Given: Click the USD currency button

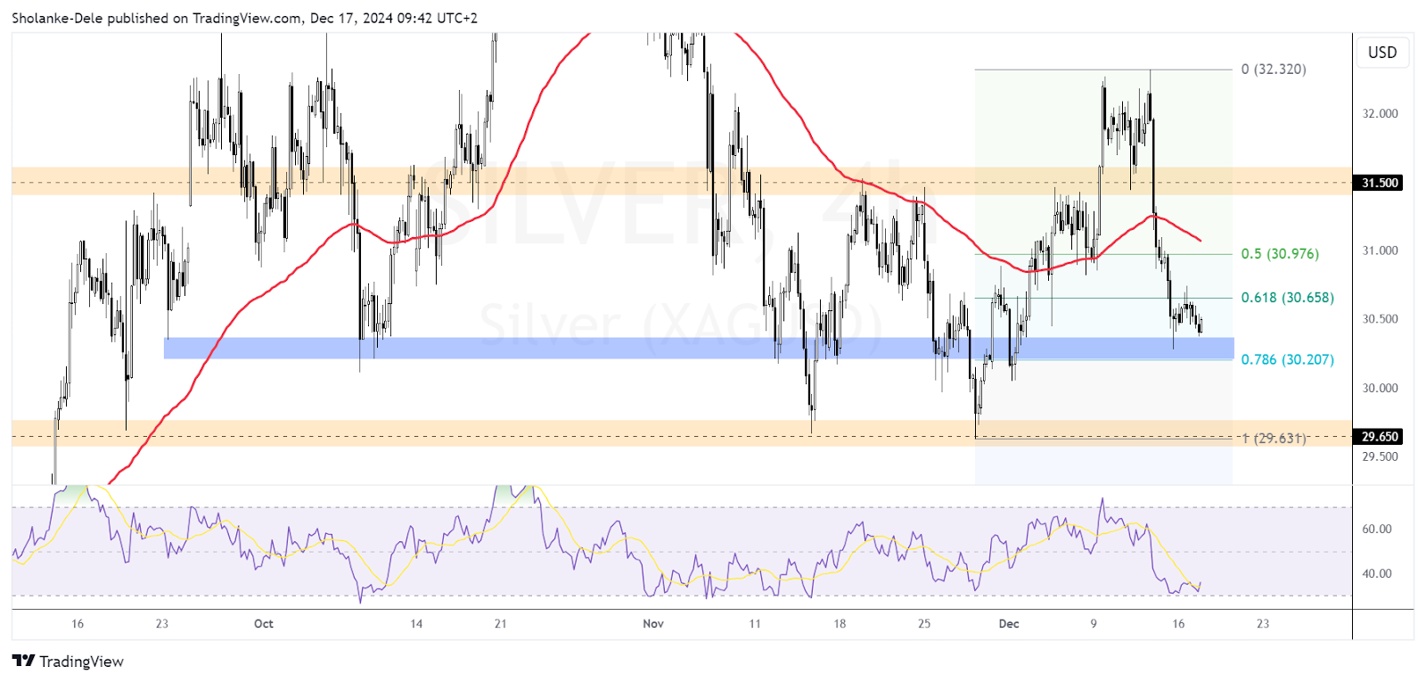Looking at the screenshot, I should 1382,53.
